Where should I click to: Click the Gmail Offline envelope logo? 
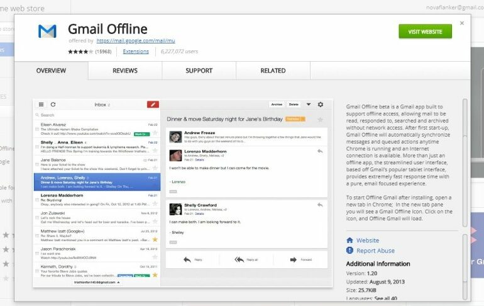[47, 31]
